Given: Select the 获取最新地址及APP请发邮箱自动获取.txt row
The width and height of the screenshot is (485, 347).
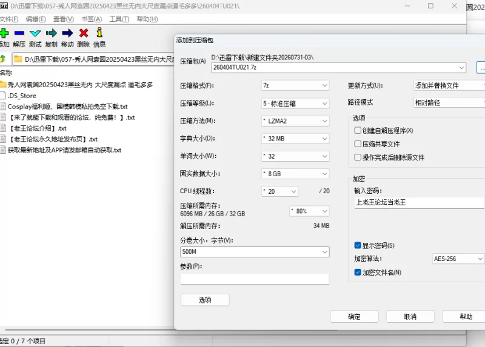Looking at the screenshot, I should tap(61, 150).
